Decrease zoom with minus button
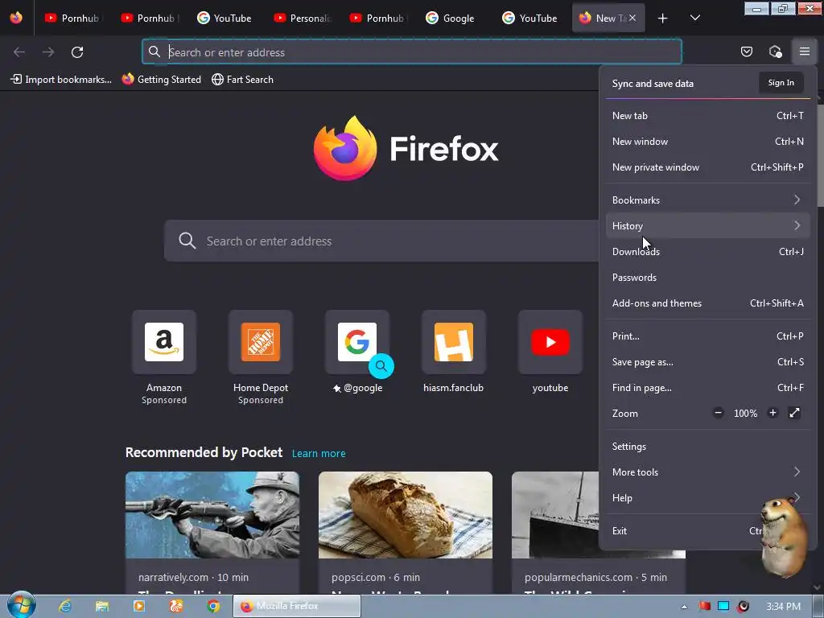This screenshot has width=824, height=618. [719, 413]
